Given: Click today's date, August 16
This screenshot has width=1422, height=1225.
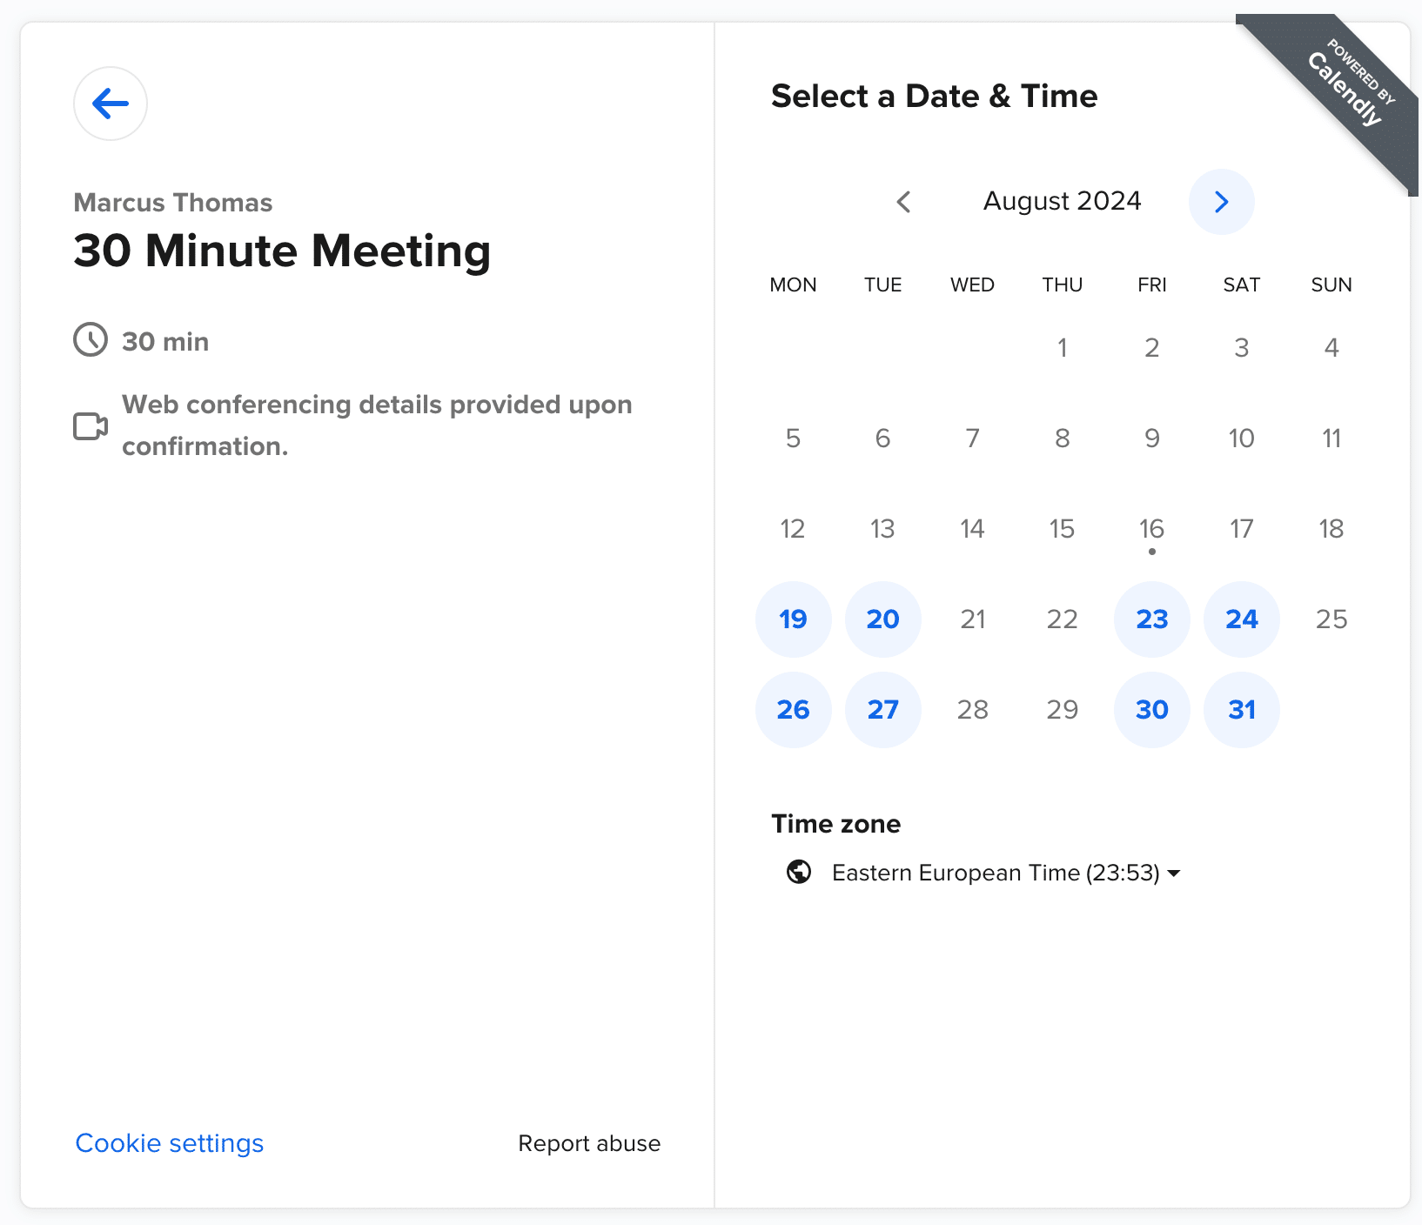Looking at the screenshot, I should 1151,529.
